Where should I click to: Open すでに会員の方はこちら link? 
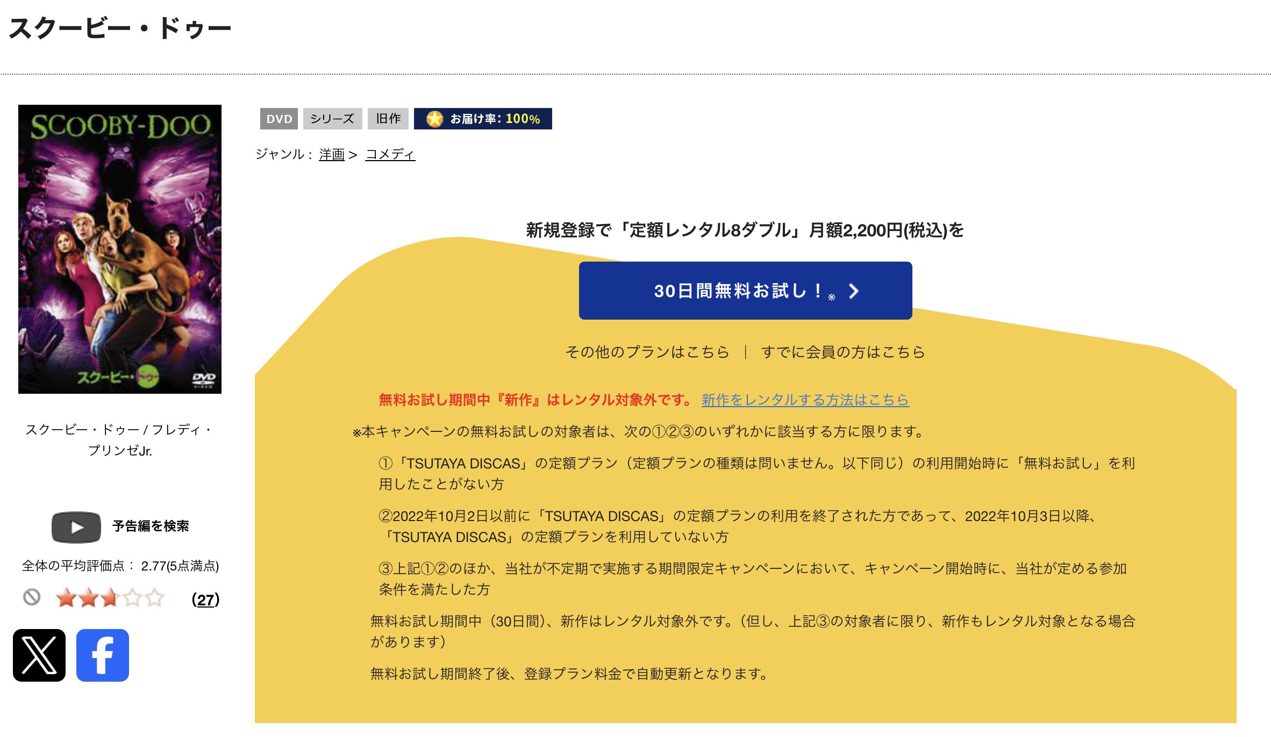pyautogui.click(x=843, y=352)
